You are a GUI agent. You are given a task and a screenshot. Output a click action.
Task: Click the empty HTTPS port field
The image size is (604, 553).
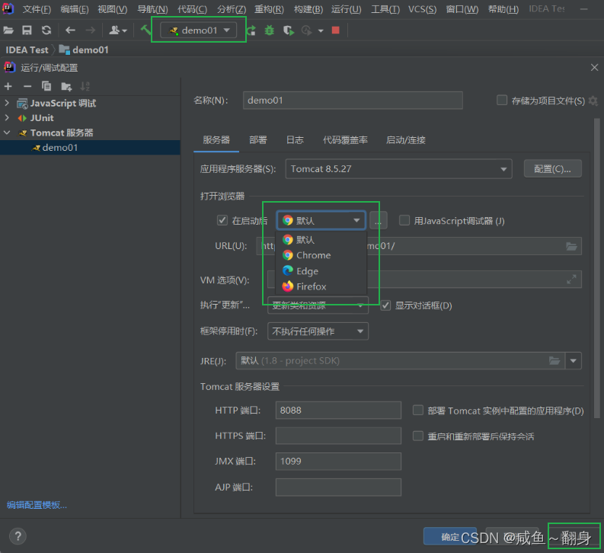338,436
